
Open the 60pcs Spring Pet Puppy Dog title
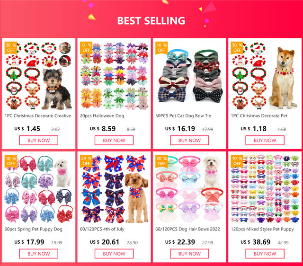tap(34, 229)
